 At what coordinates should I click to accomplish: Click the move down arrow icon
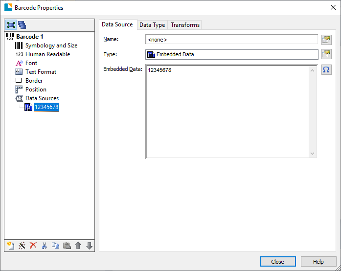[x=89, y=246]
